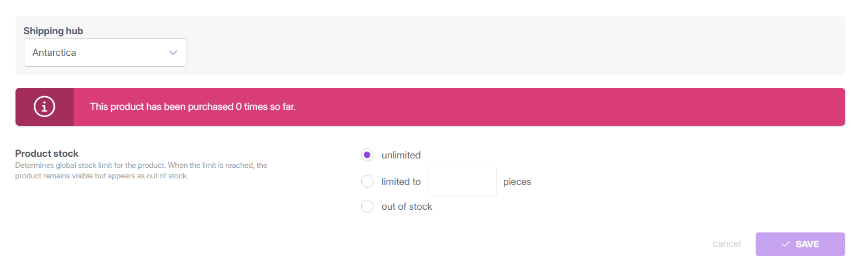The height and width of the screenshot is (265, 858).
Task: Click the 'Product stock' heading
Action: [x=47, y=153]
